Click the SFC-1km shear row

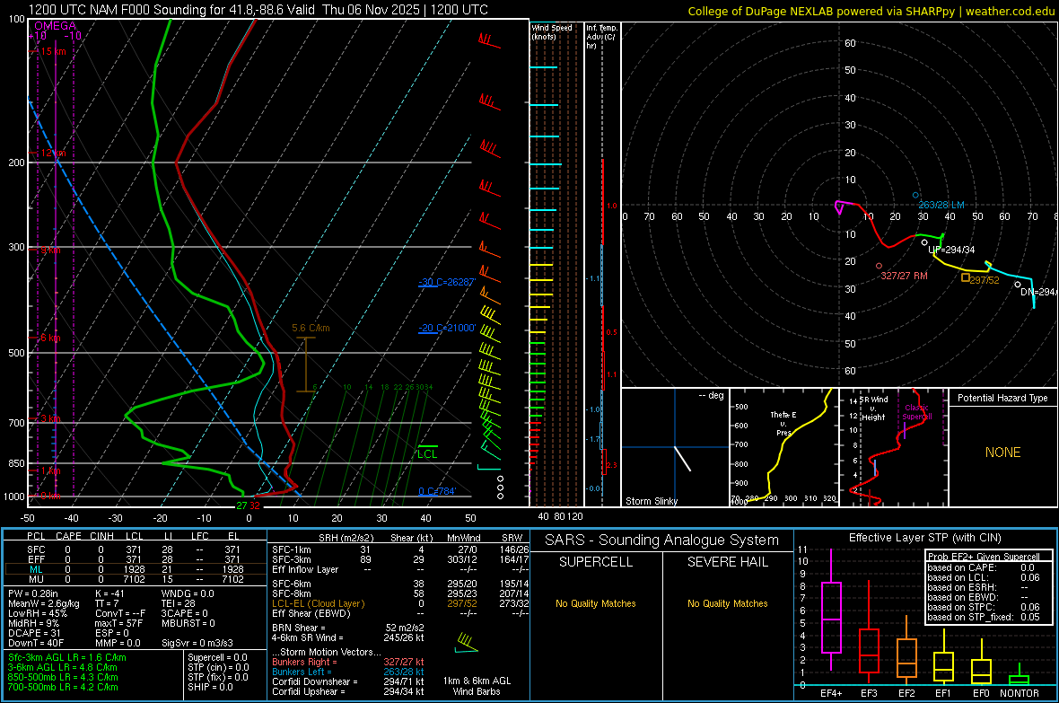[400, 549]
